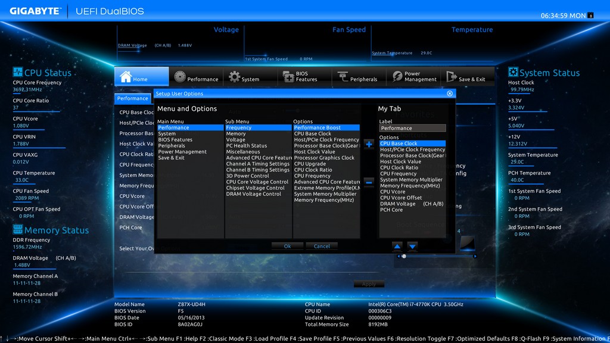Select PCH Core in My Tab options
Image resolution: width=610 pixels, height=343 pixels.
[x=412, y=210]
